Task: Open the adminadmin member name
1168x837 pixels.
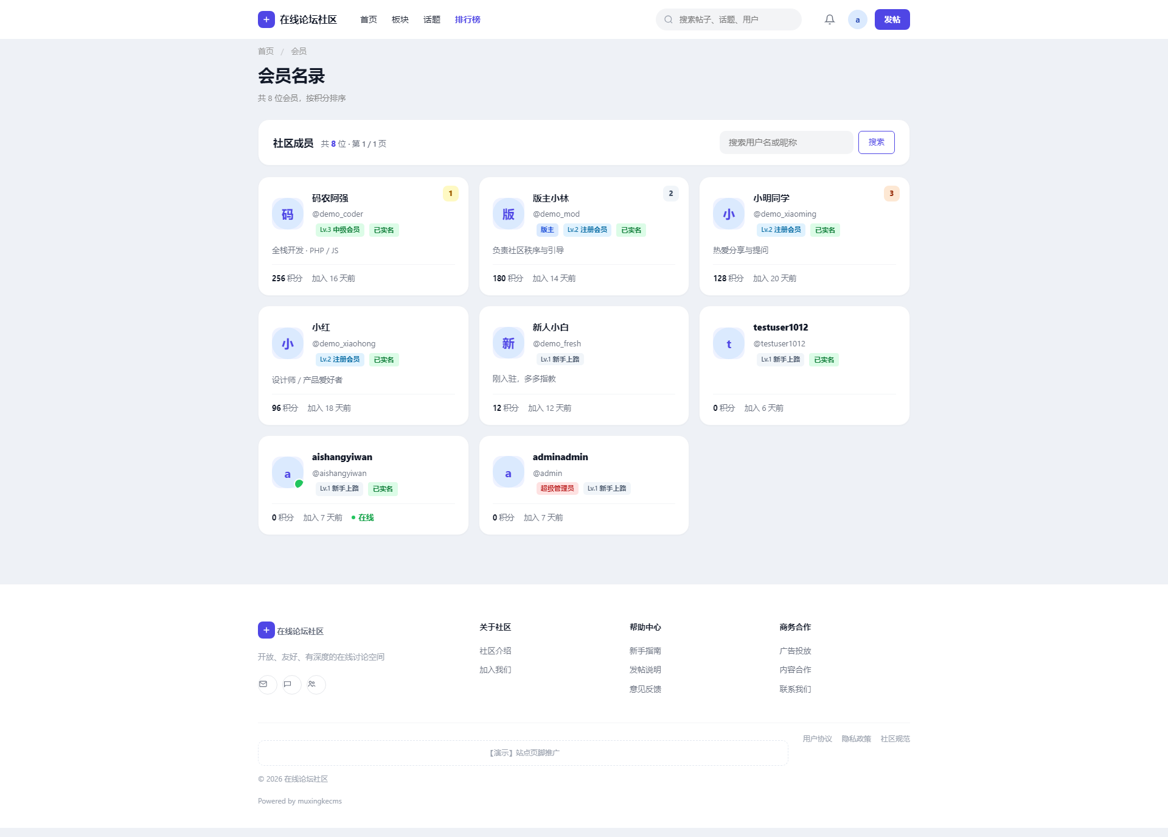Action: coord(560,457)
